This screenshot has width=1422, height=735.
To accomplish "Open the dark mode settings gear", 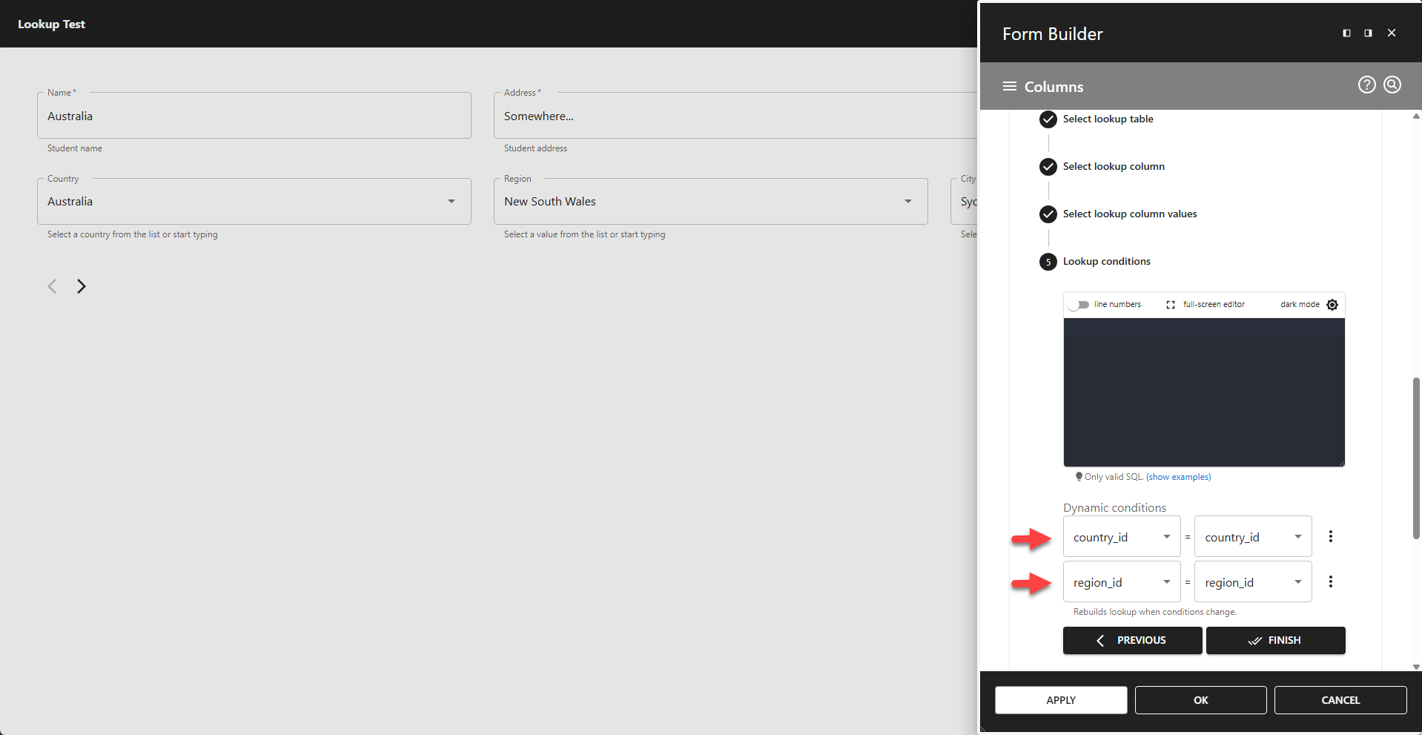I will point(1332,304).
